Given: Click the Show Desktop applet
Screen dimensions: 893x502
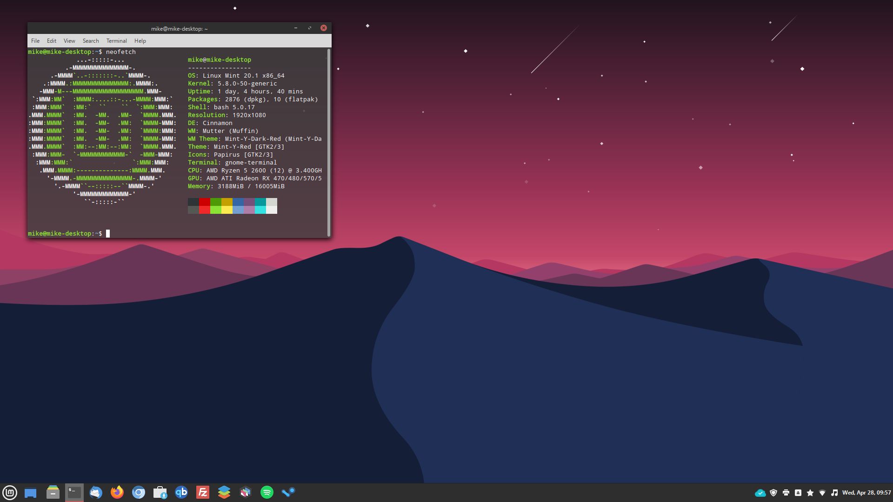Looking at the screenshot, I should [x=31, y=492].
